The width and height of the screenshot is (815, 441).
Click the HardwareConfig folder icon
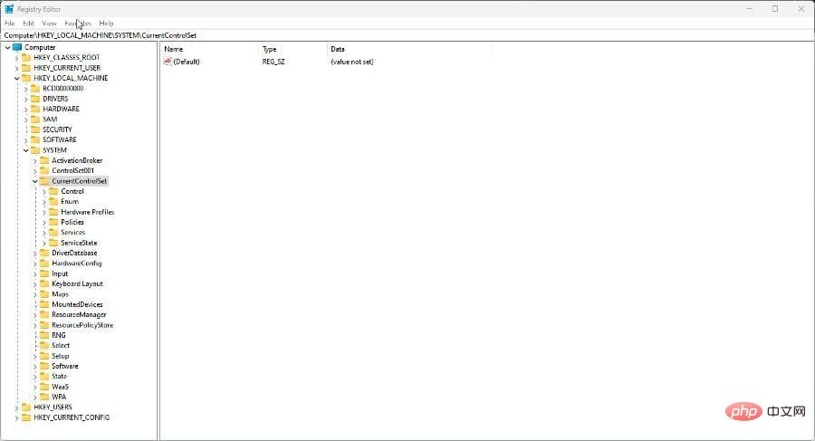click(44, 264)
